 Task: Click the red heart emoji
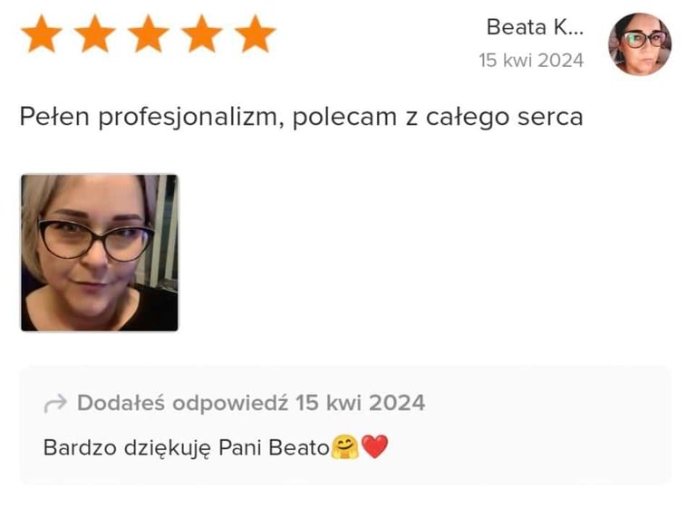[375, 446]
